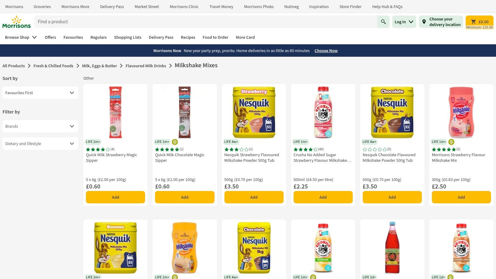The width and height of the screenshot is (496, 279).
Task: Expand the Brands filter
Action: 40,126
